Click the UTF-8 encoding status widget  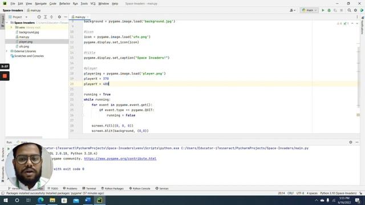point(300,193)
